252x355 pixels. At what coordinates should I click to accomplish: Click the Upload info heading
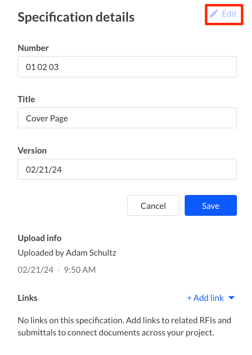(40, 238)
